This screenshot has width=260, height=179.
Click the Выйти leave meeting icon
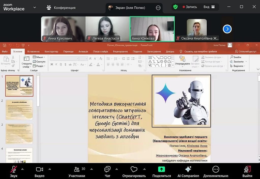[247, 169]
